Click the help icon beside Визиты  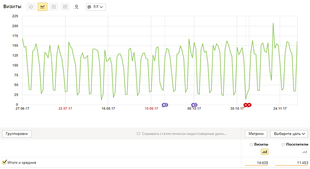tap(251, 145)
